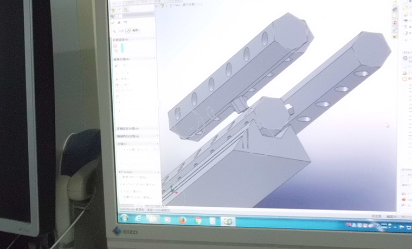Switch to the Analysis tab in the property panel

tap(133, 31)
